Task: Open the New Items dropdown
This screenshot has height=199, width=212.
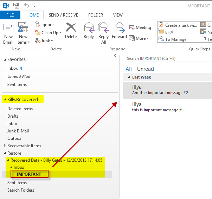Action: (x=23, y=33)
